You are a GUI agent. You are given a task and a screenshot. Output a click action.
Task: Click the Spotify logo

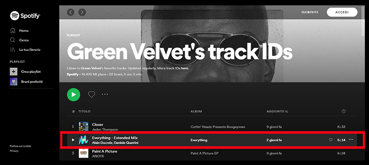pyautogui.click(x=25, y=16)
